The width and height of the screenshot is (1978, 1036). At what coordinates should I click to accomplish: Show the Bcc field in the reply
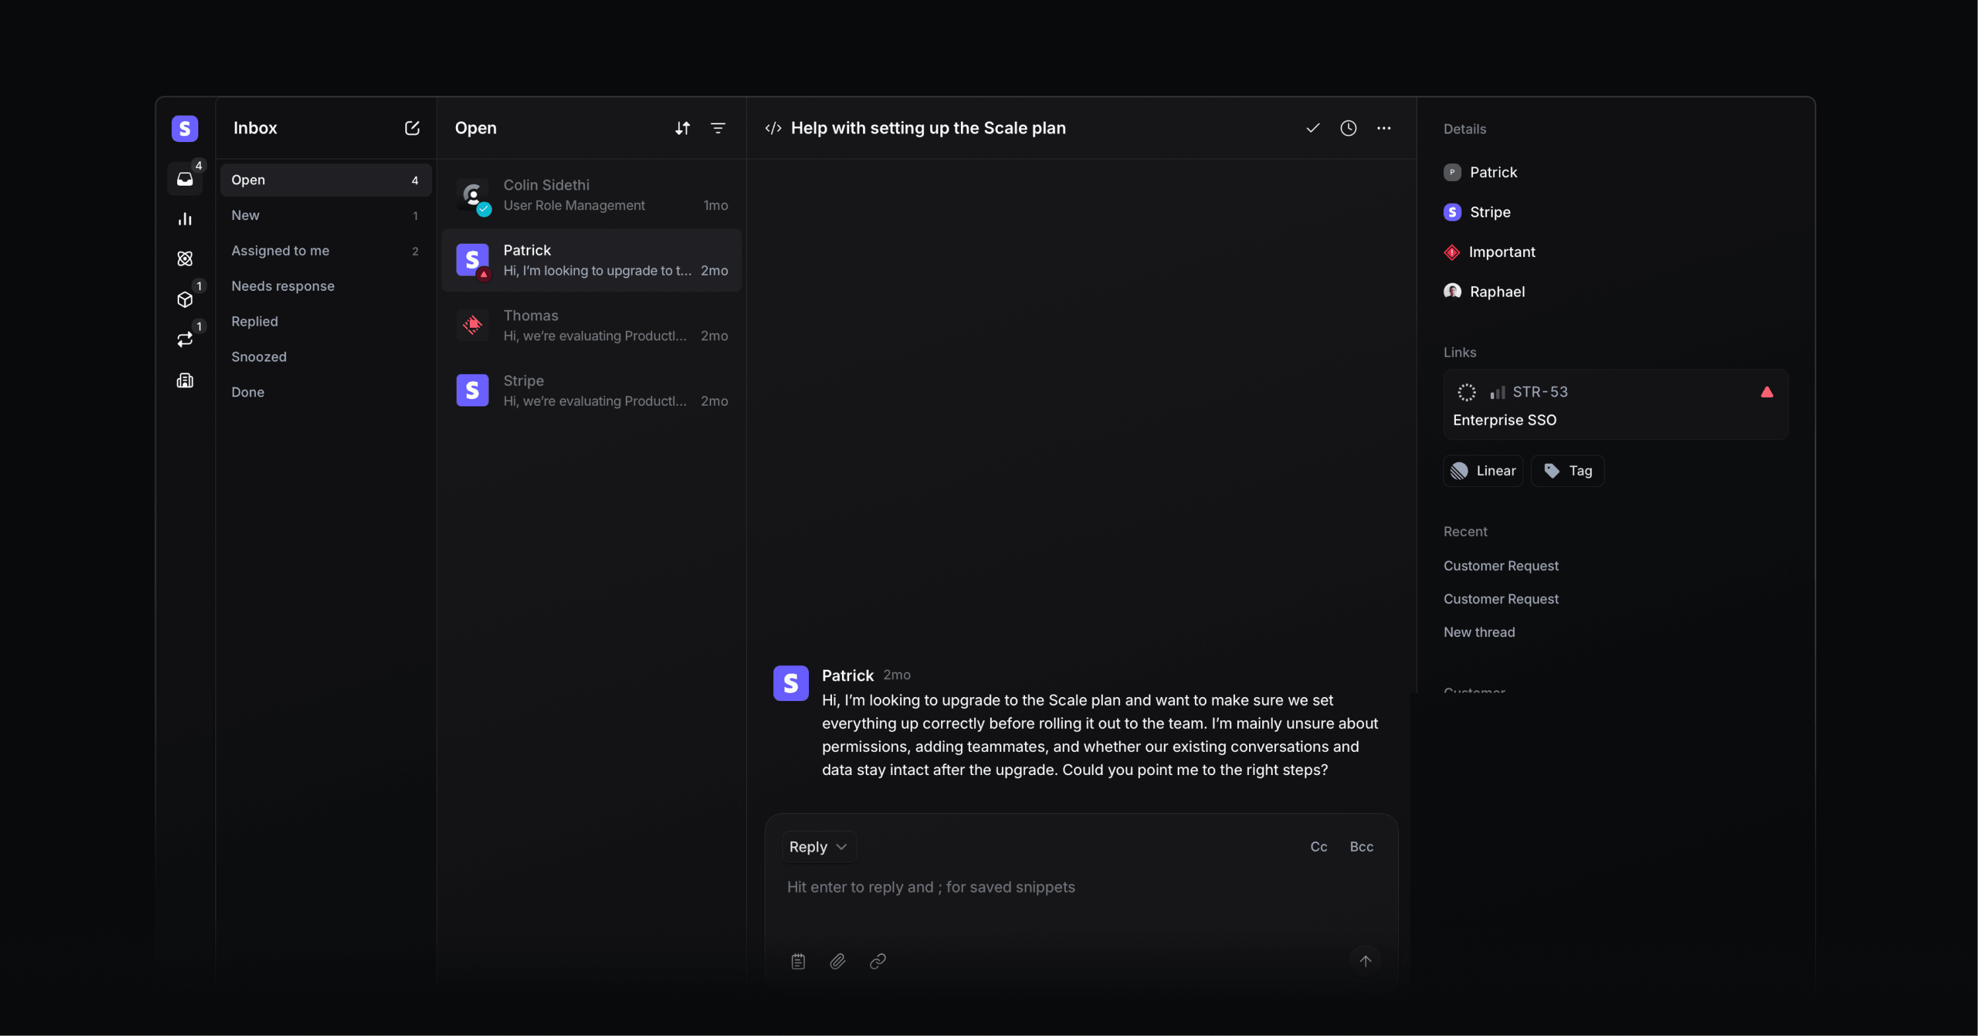click(1361, 846)
